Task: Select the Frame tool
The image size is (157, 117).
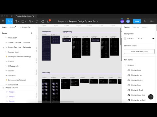Action: pyautogui.click(x=16, y=21)
